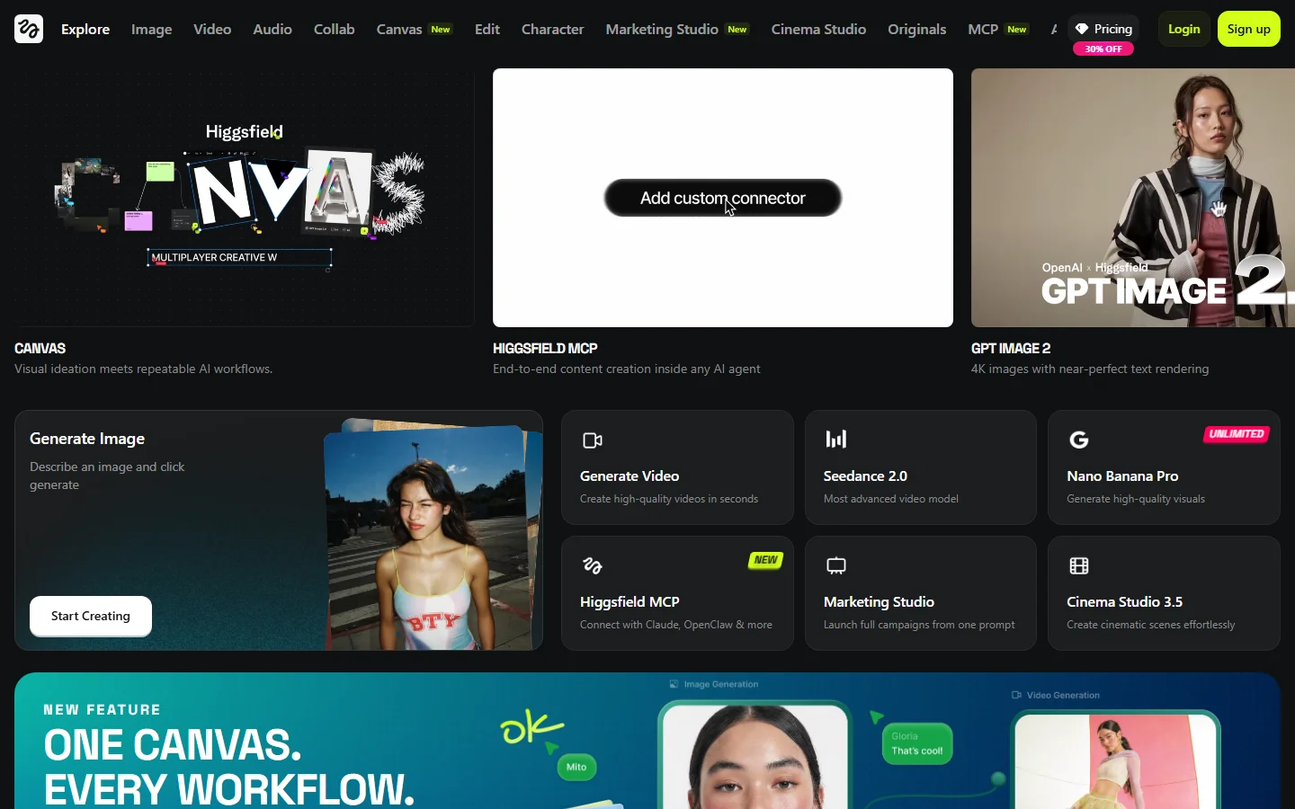Click "Create high-quality videos in seconds" text
This screenshot has width=1295, height=809.
[669, 499]
